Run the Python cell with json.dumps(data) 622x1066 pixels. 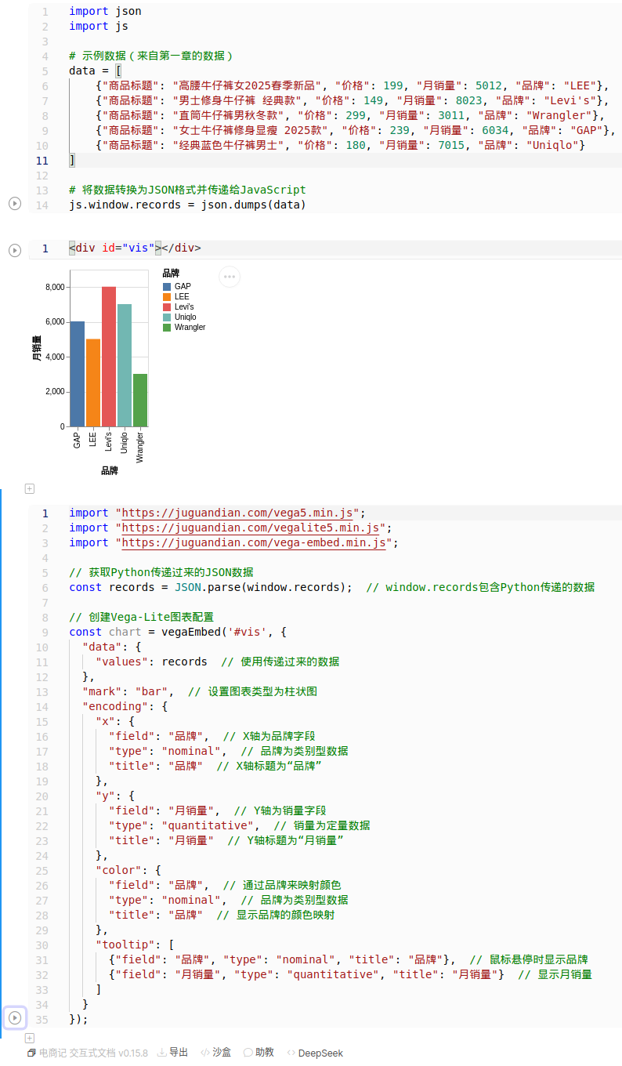[x=14, y=204]
